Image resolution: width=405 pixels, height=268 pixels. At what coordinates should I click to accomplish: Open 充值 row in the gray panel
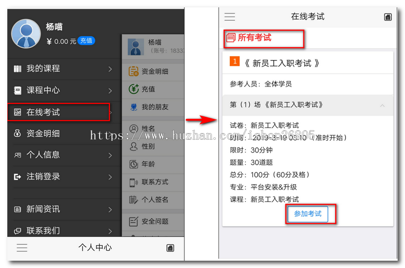pos(153,89)
